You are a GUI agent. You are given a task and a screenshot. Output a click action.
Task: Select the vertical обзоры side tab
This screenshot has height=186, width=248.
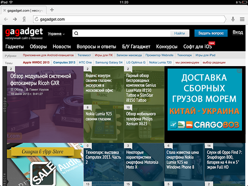click(x=5, y=105)
